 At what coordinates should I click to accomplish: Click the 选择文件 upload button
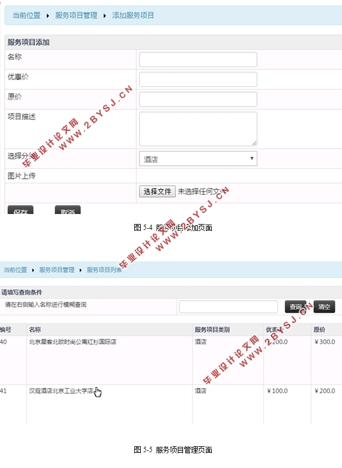tap(157, 191)
